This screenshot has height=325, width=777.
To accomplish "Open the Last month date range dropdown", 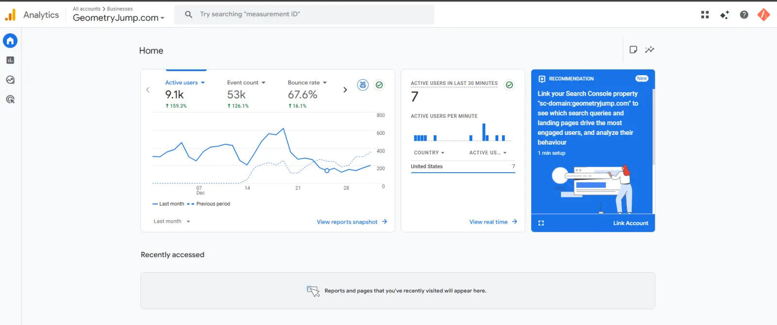I will pyautogui.click(x=172, y=221).
